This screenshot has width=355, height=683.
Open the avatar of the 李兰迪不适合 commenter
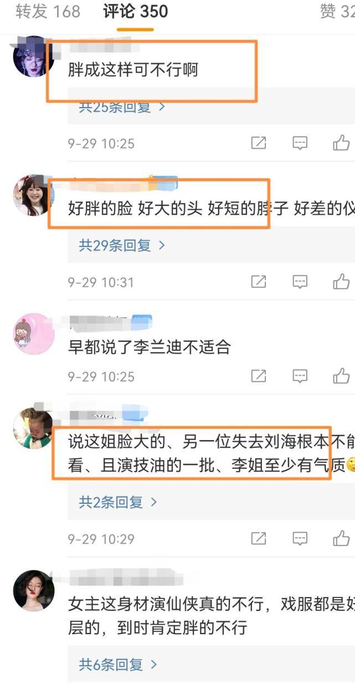[x=33, y=333]
